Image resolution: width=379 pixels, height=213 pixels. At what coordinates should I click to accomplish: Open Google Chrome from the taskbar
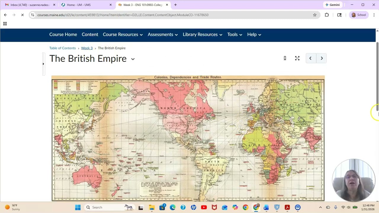coord(245,207)
